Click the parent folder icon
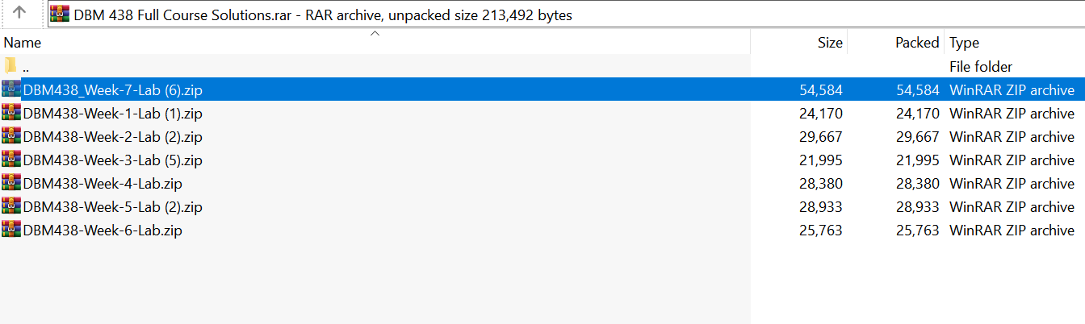 (10, 66)
